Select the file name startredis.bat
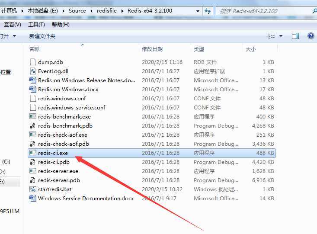 pyautogui.click(x=54, y=189)
